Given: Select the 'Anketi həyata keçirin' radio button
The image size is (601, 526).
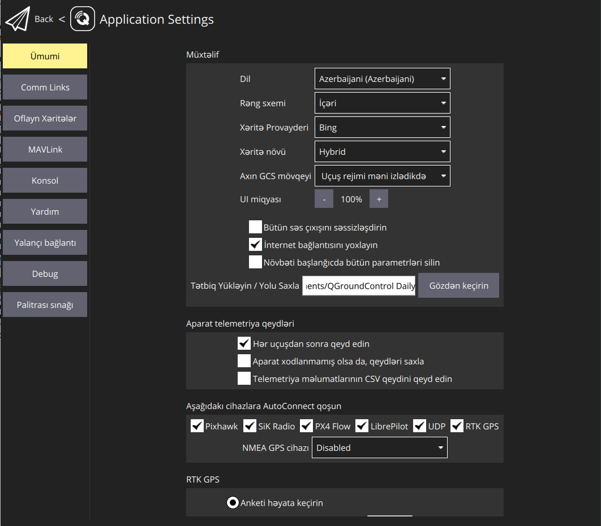Looking at the screenshot, I should (232, 502).
